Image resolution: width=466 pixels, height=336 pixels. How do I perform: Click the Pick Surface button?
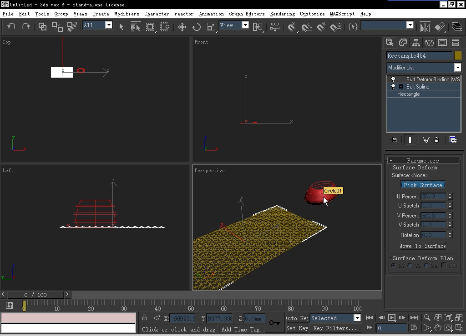423,185
